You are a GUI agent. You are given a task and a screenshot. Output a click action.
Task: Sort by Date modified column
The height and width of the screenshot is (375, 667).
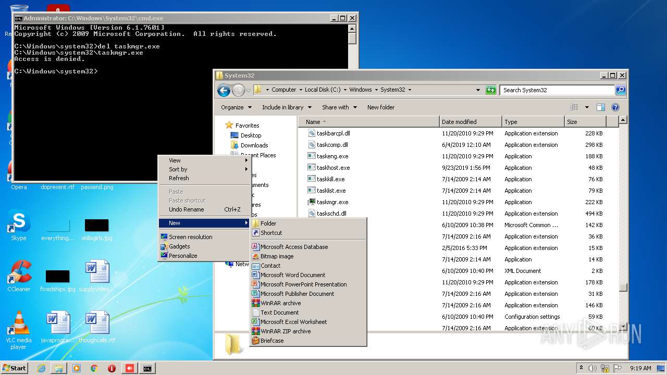pos(471,122)
